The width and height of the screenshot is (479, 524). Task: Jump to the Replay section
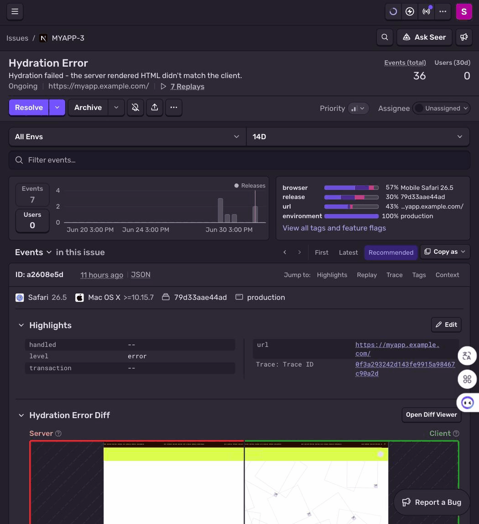pos(367,275)
